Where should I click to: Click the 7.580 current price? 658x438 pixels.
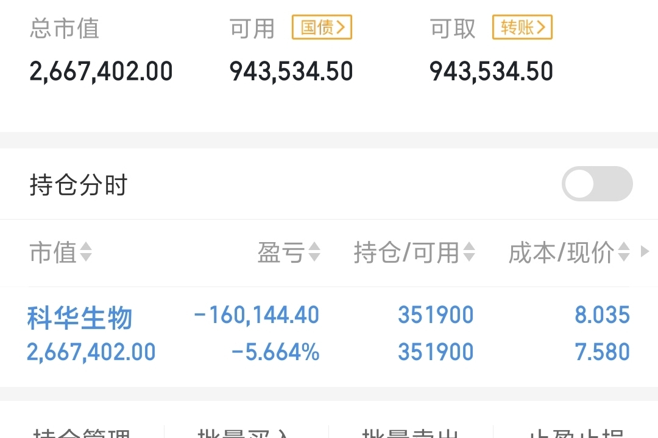(602, 352)
